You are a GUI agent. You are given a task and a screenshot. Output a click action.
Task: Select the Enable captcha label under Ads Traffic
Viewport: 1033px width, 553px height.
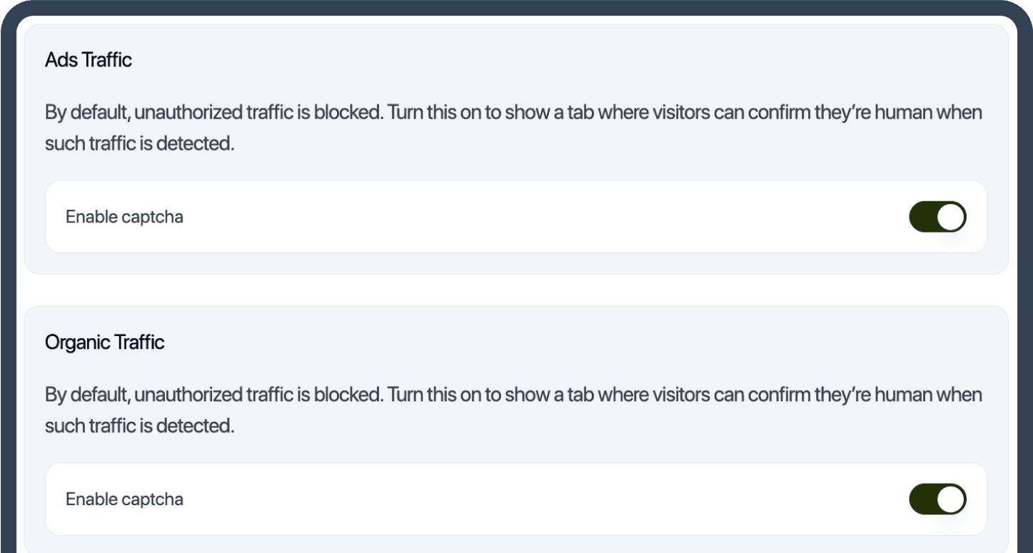point(124,217)
